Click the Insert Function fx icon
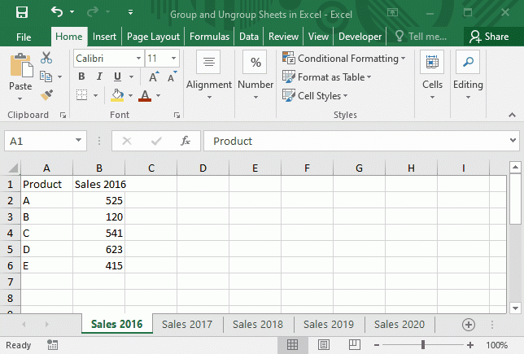 (x=186, y=141)
